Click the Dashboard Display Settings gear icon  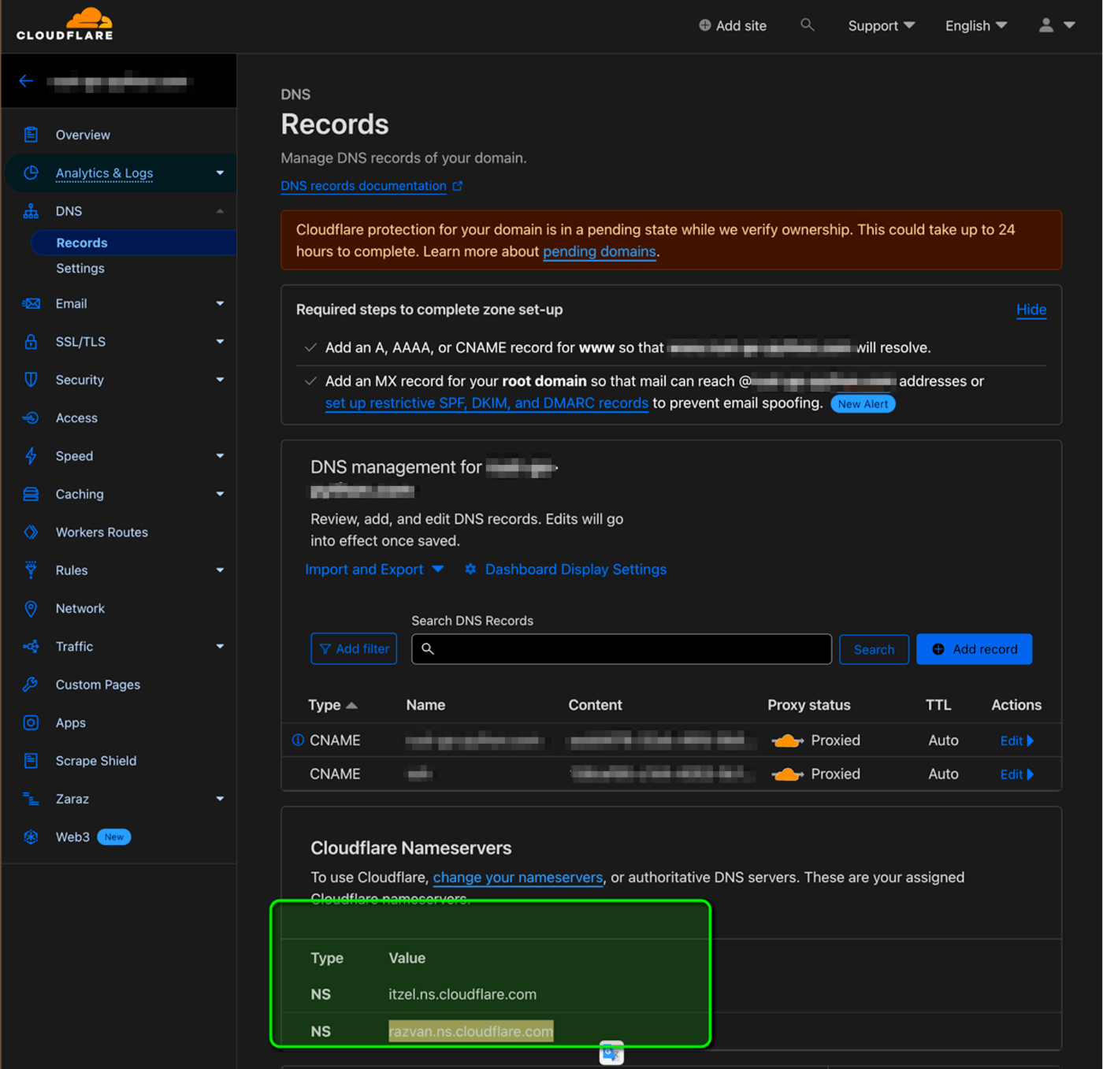click(x=470, y=569)
